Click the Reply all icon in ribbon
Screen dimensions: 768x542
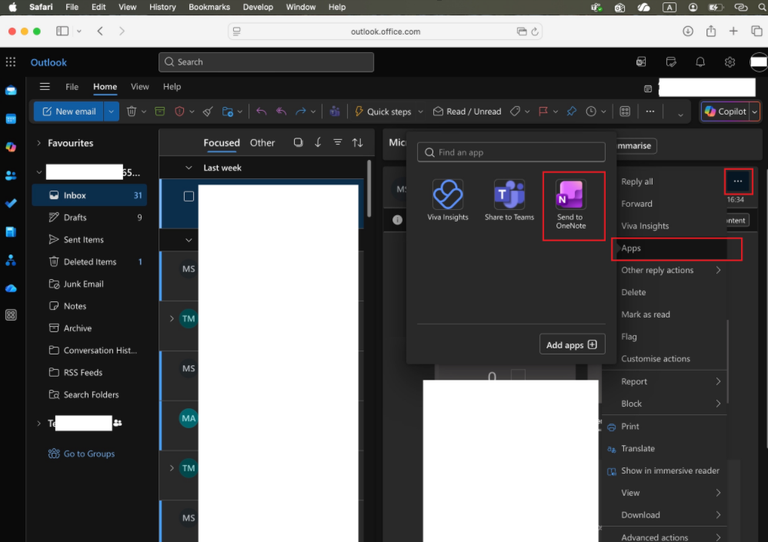(x=281, y=111)
